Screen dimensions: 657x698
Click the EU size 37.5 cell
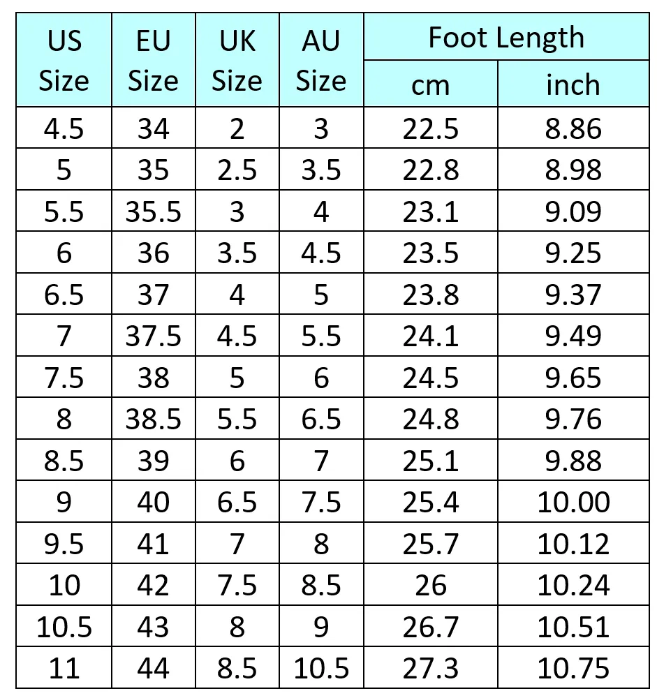(x=153, y=335)
